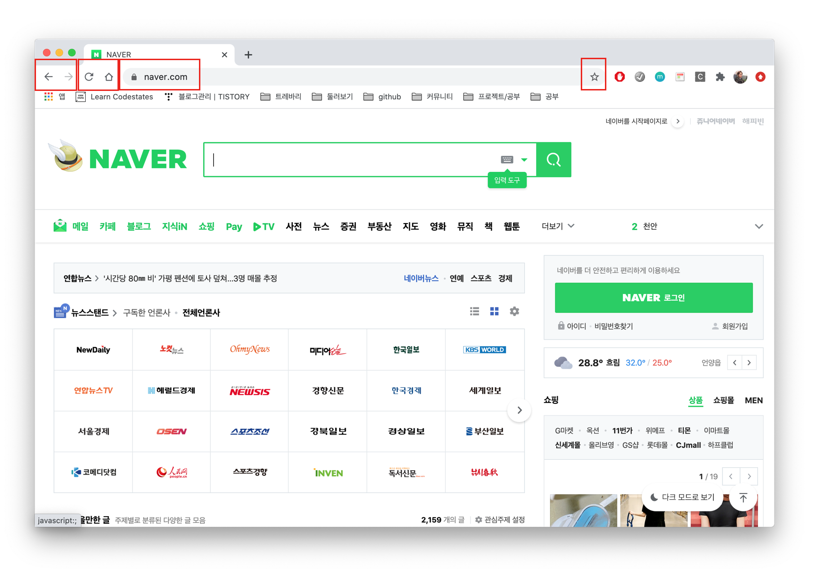
Task: Open the 쇼핑 service menu item
Action: 207,226
